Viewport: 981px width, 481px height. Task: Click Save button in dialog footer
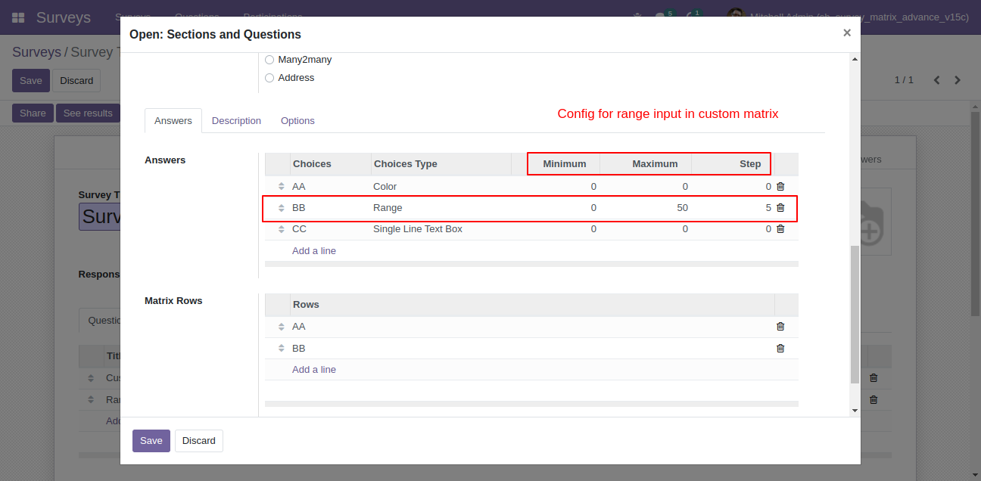(151, 441)
